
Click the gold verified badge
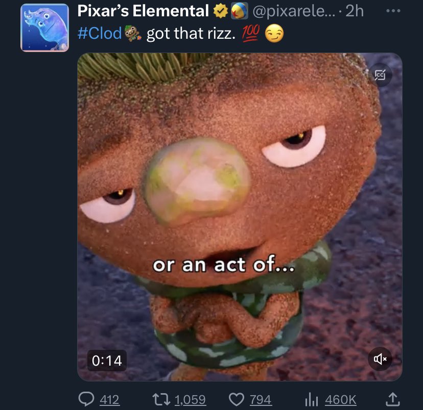[220, 11]
